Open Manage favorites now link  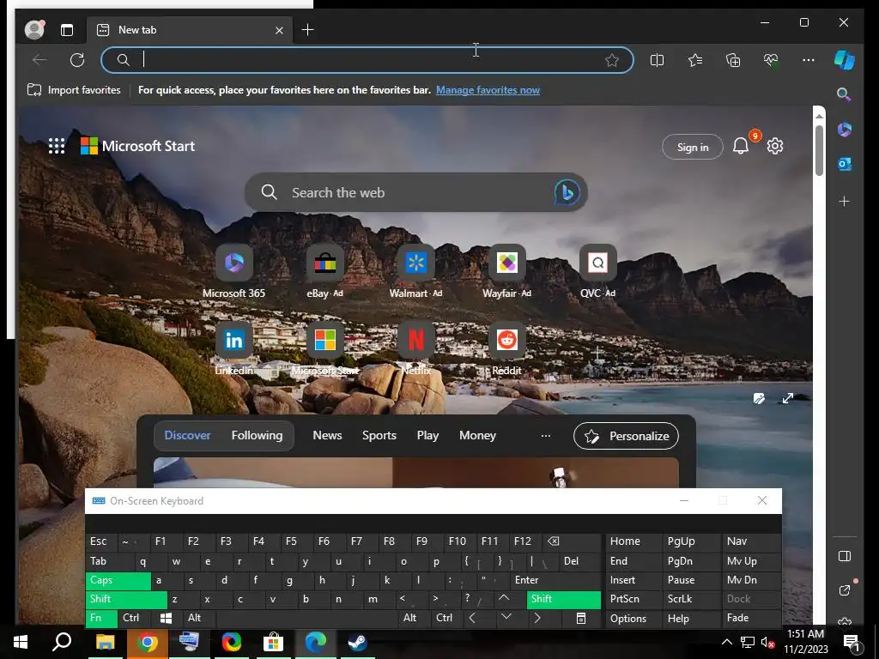(x=488, y=89)
